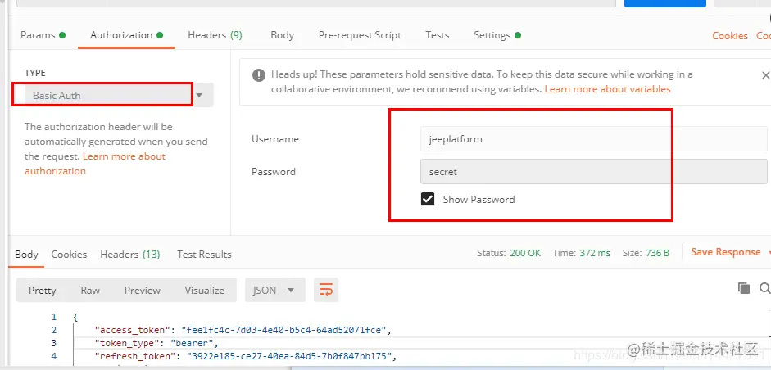Viewport: 771px width, 370px height.
Task: Open the Basic Auth type dropdown
Action: [x=113, y=95]
